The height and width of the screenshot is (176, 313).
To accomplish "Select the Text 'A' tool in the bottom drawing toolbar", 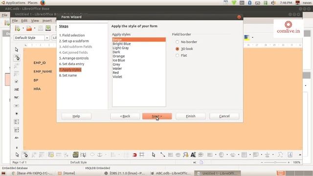I will click(x=193, y=154).
